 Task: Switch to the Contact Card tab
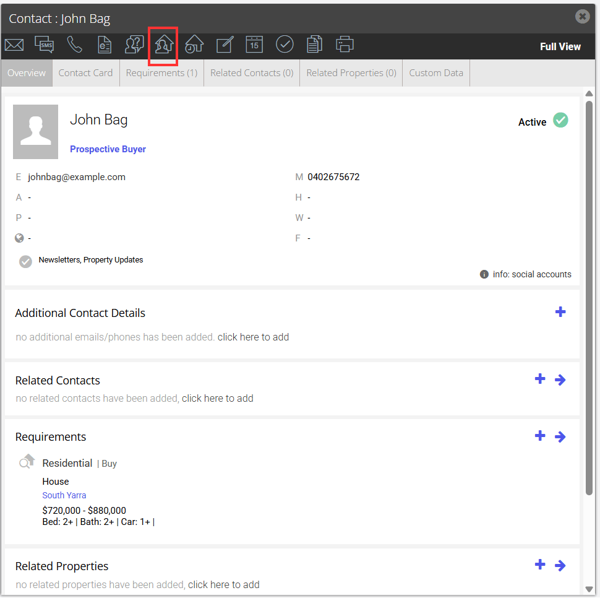coord(86,73)
